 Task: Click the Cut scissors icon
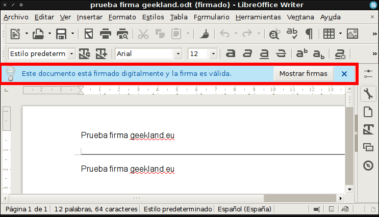point(143,34)
